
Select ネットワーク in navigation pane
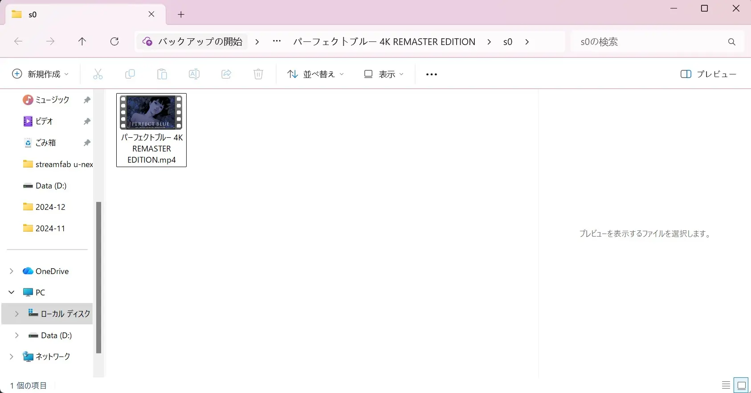47,356
